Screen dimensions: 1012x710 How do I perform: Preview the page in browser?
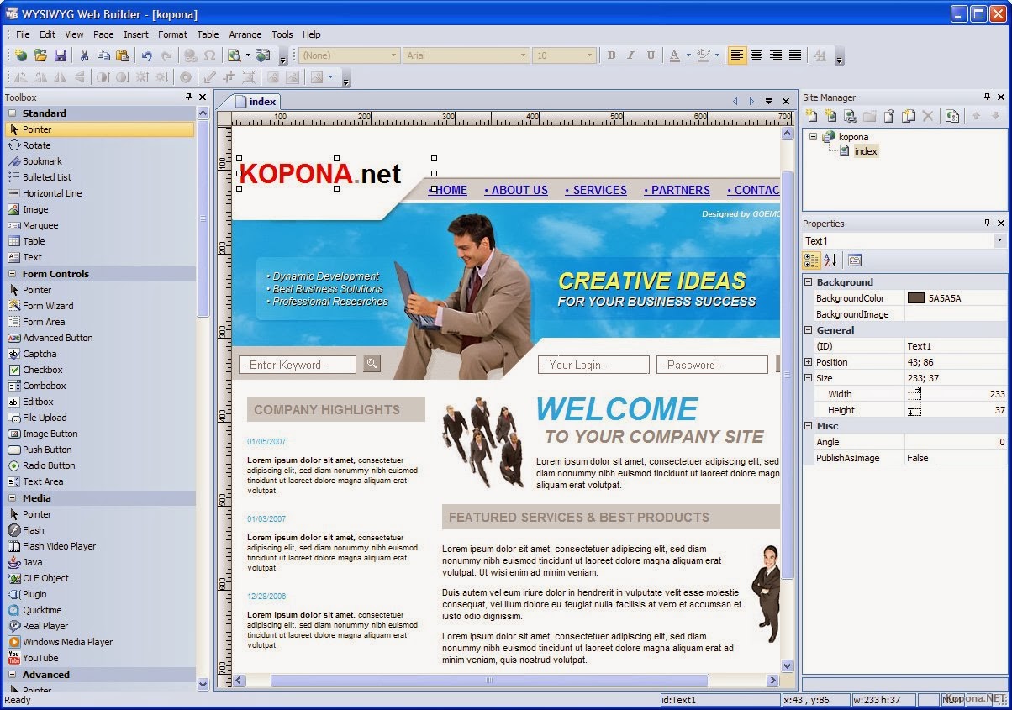[234, 55]
